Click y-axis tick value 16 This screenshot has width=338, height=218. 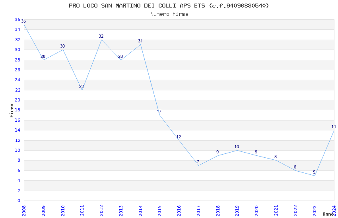[17, 120]
